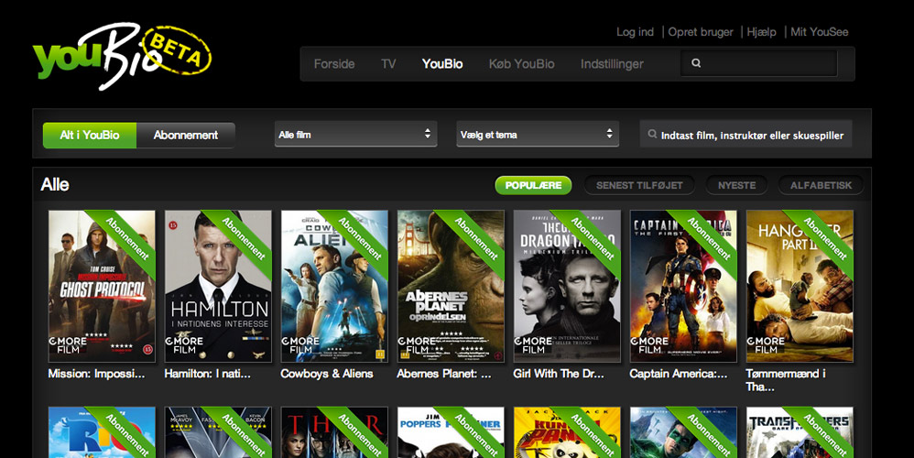Screen dimensions: 914x458
Task: Click the Mission: Impossi... title
Action: click(96, 374)
